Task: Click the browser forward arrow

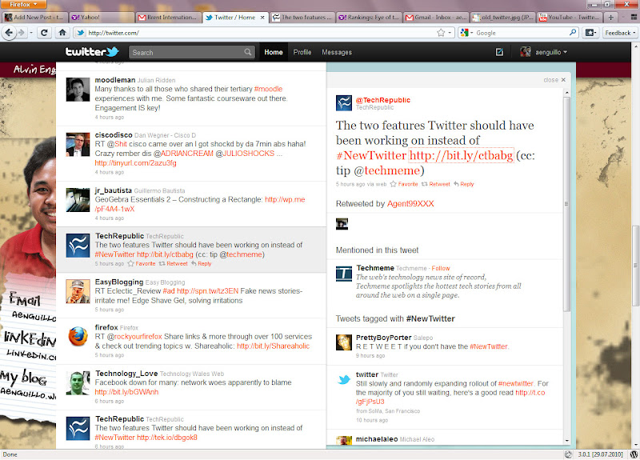Action: coord(22,33)
